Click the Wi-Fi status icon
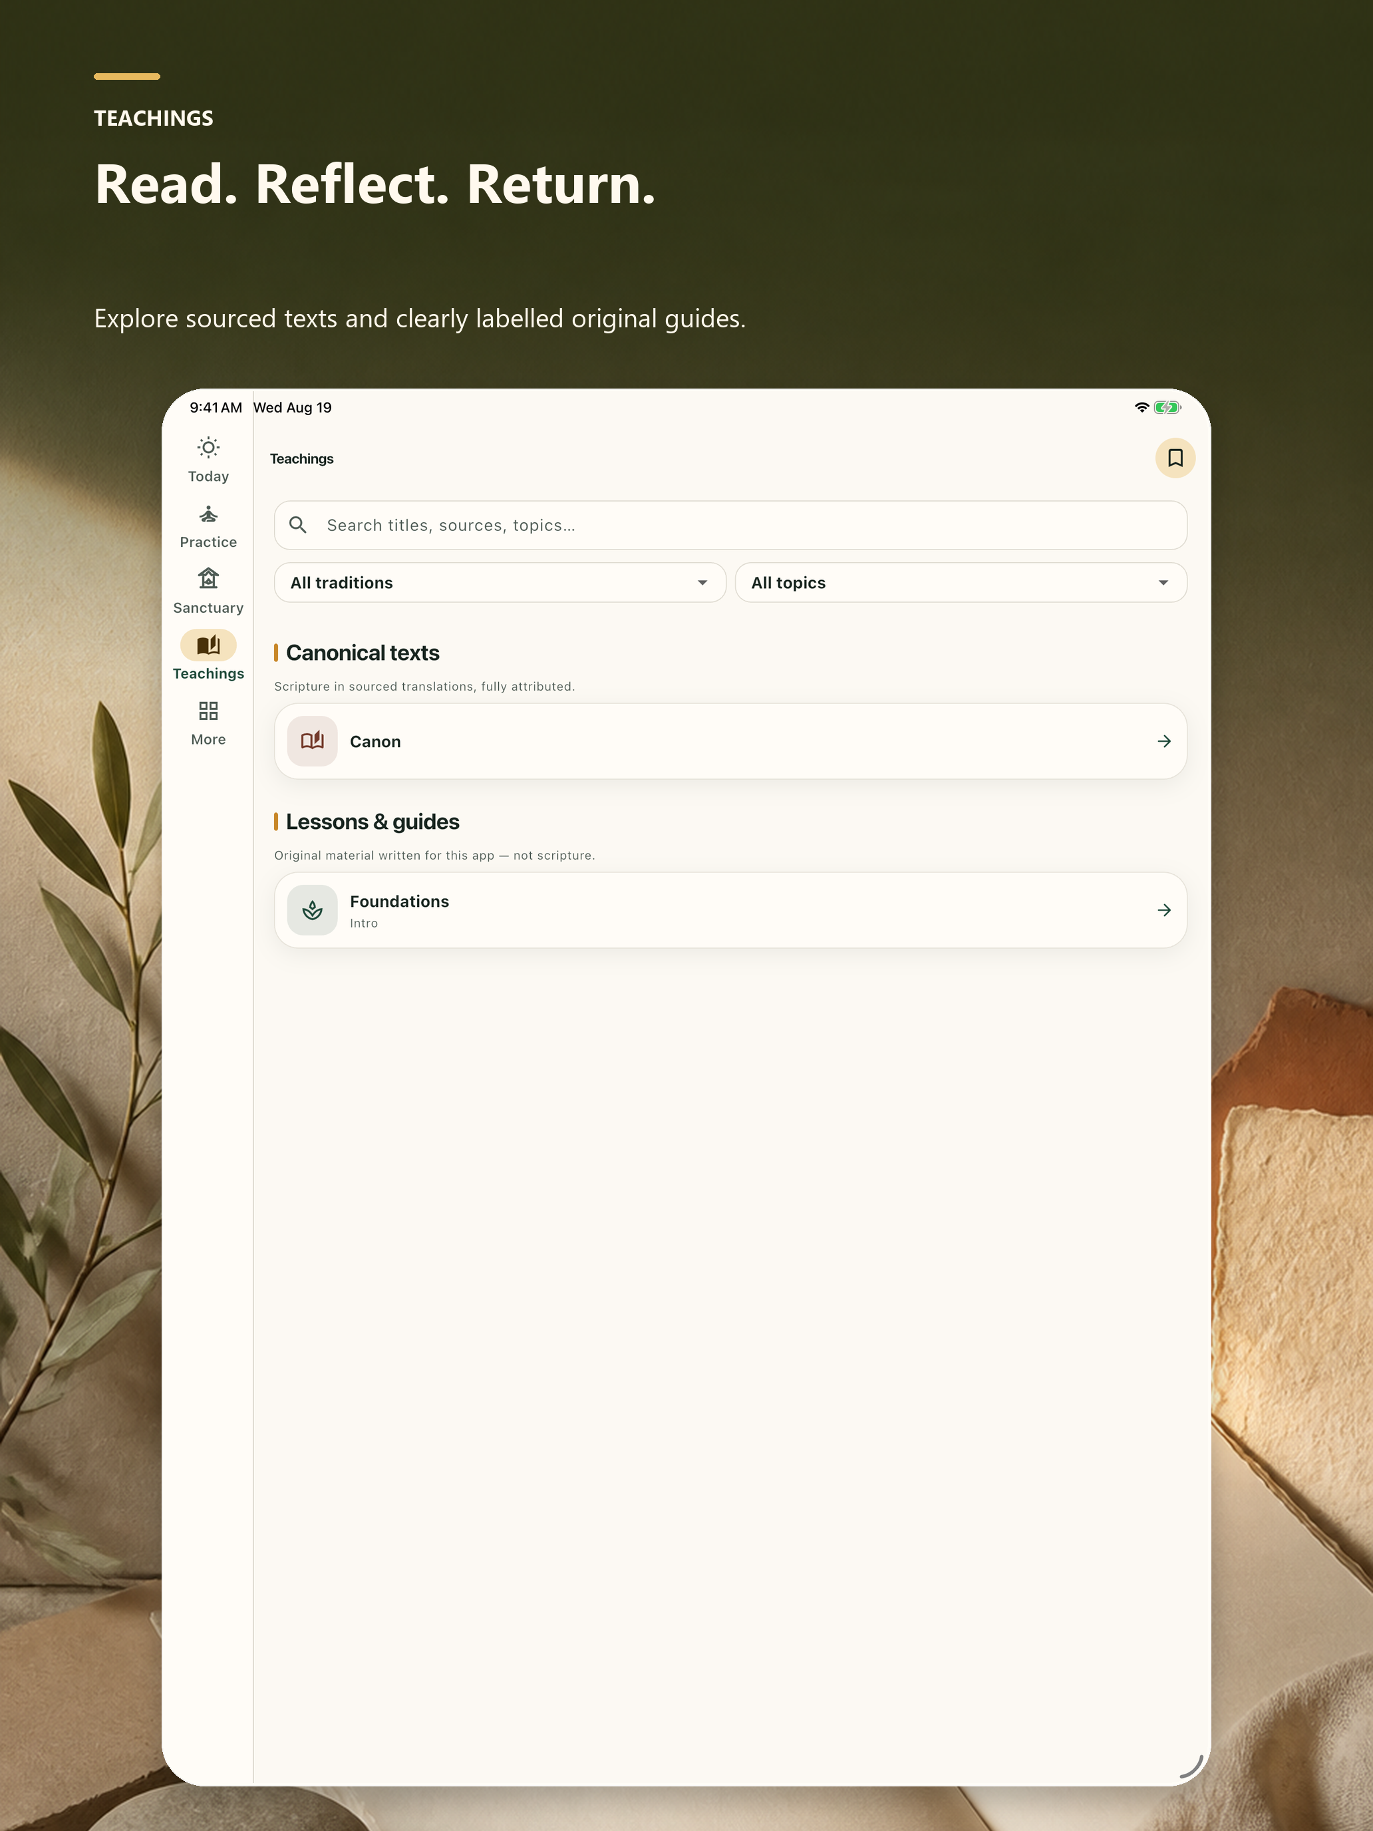This screenshot has height=1831, width=1373. [1142, 407]
